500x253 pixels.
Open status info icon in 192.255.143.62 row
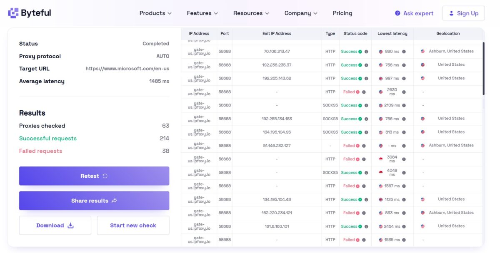point(366,78)
